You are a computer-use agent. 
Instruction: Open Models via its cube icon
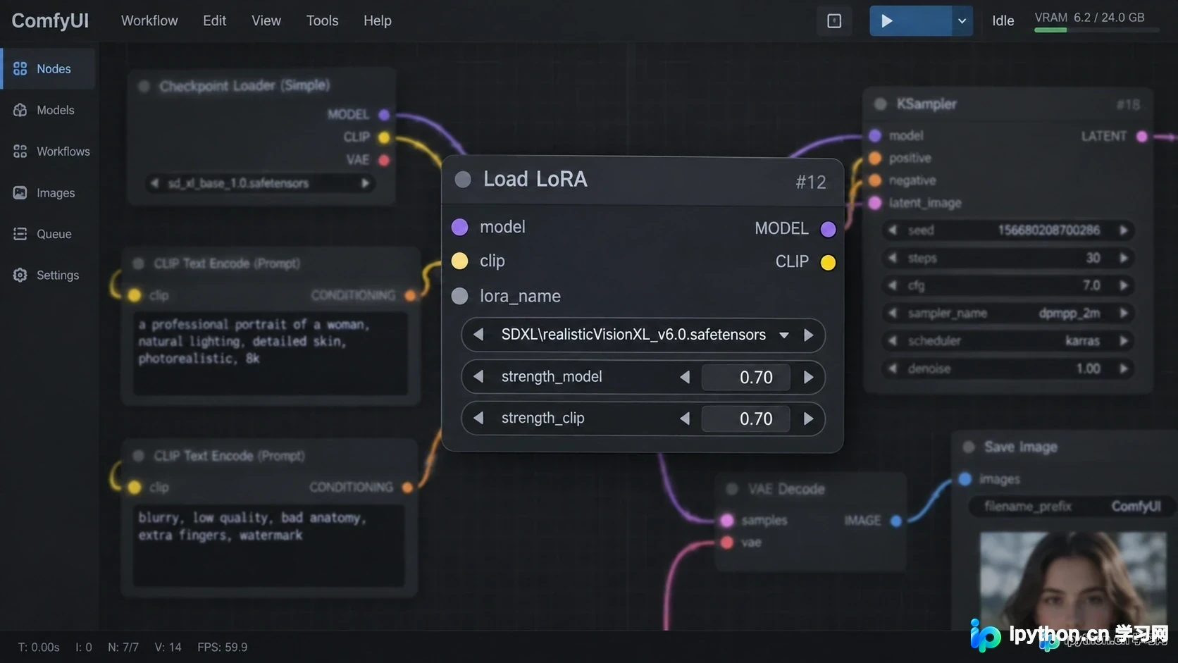(20, 110)
